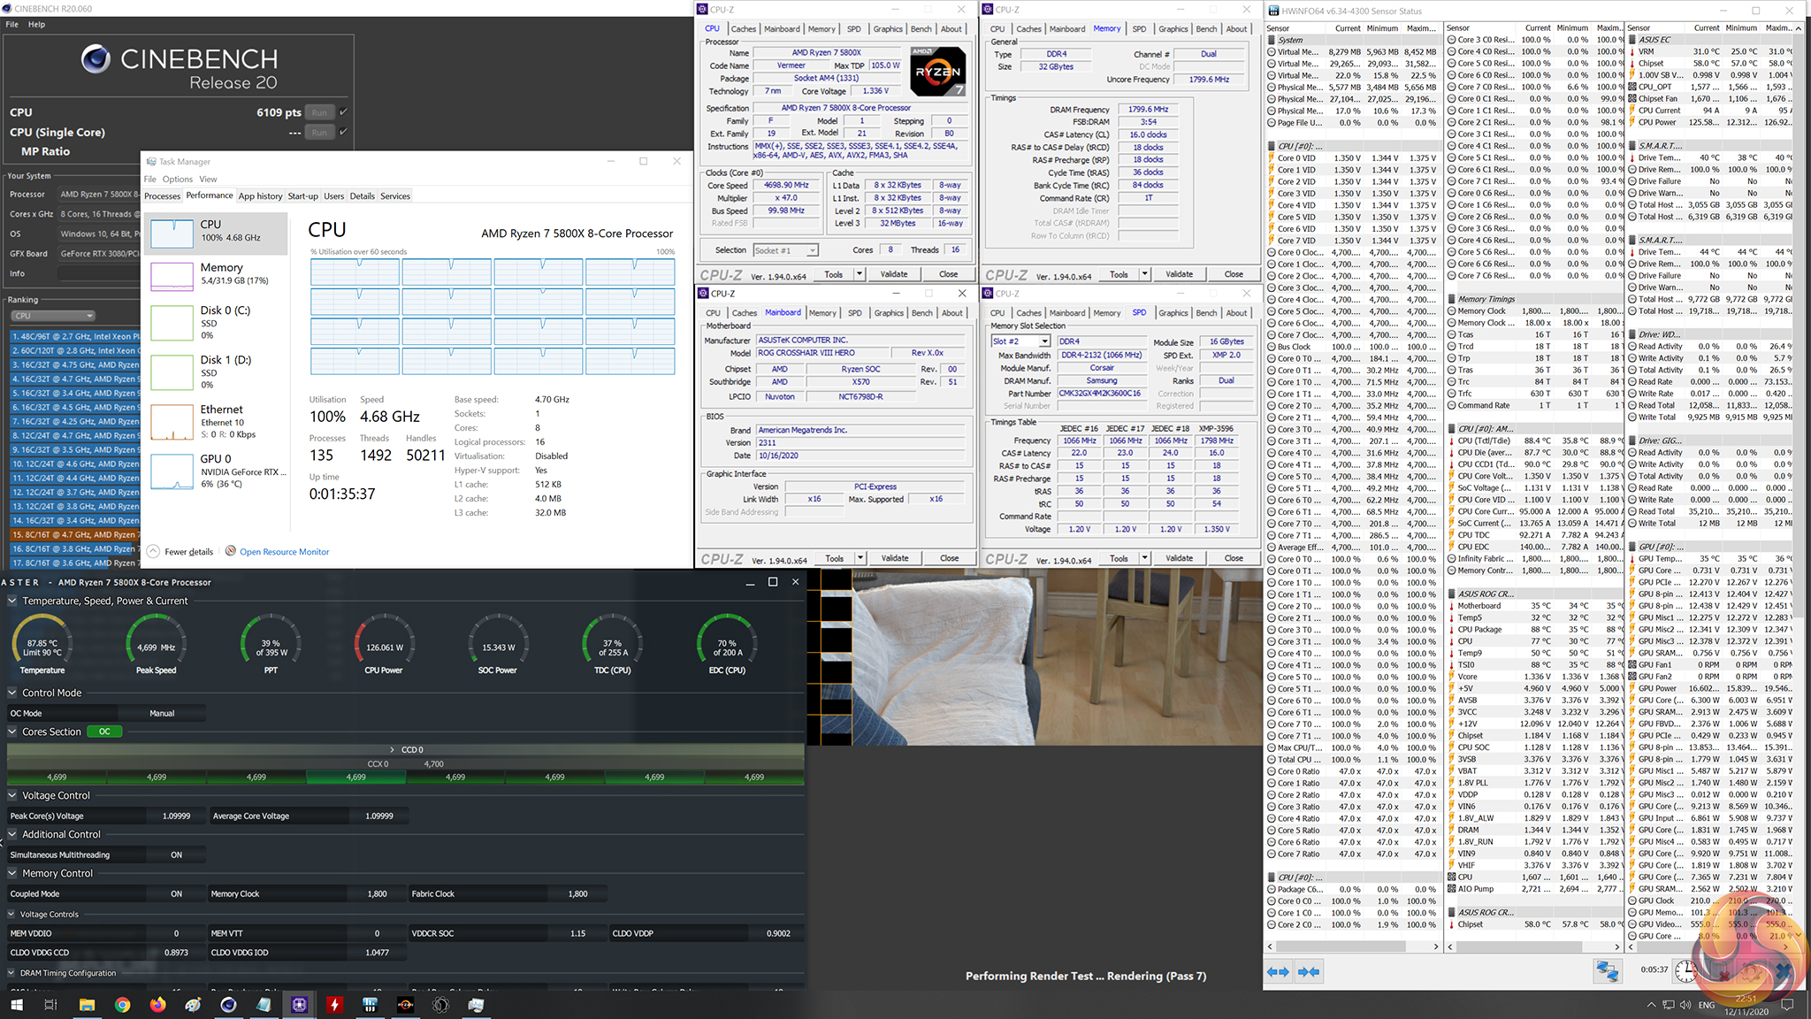Open Cinebench Ranking CPU dropdown
Screen dimensions: 1811x1019
(x=53, y=316)
